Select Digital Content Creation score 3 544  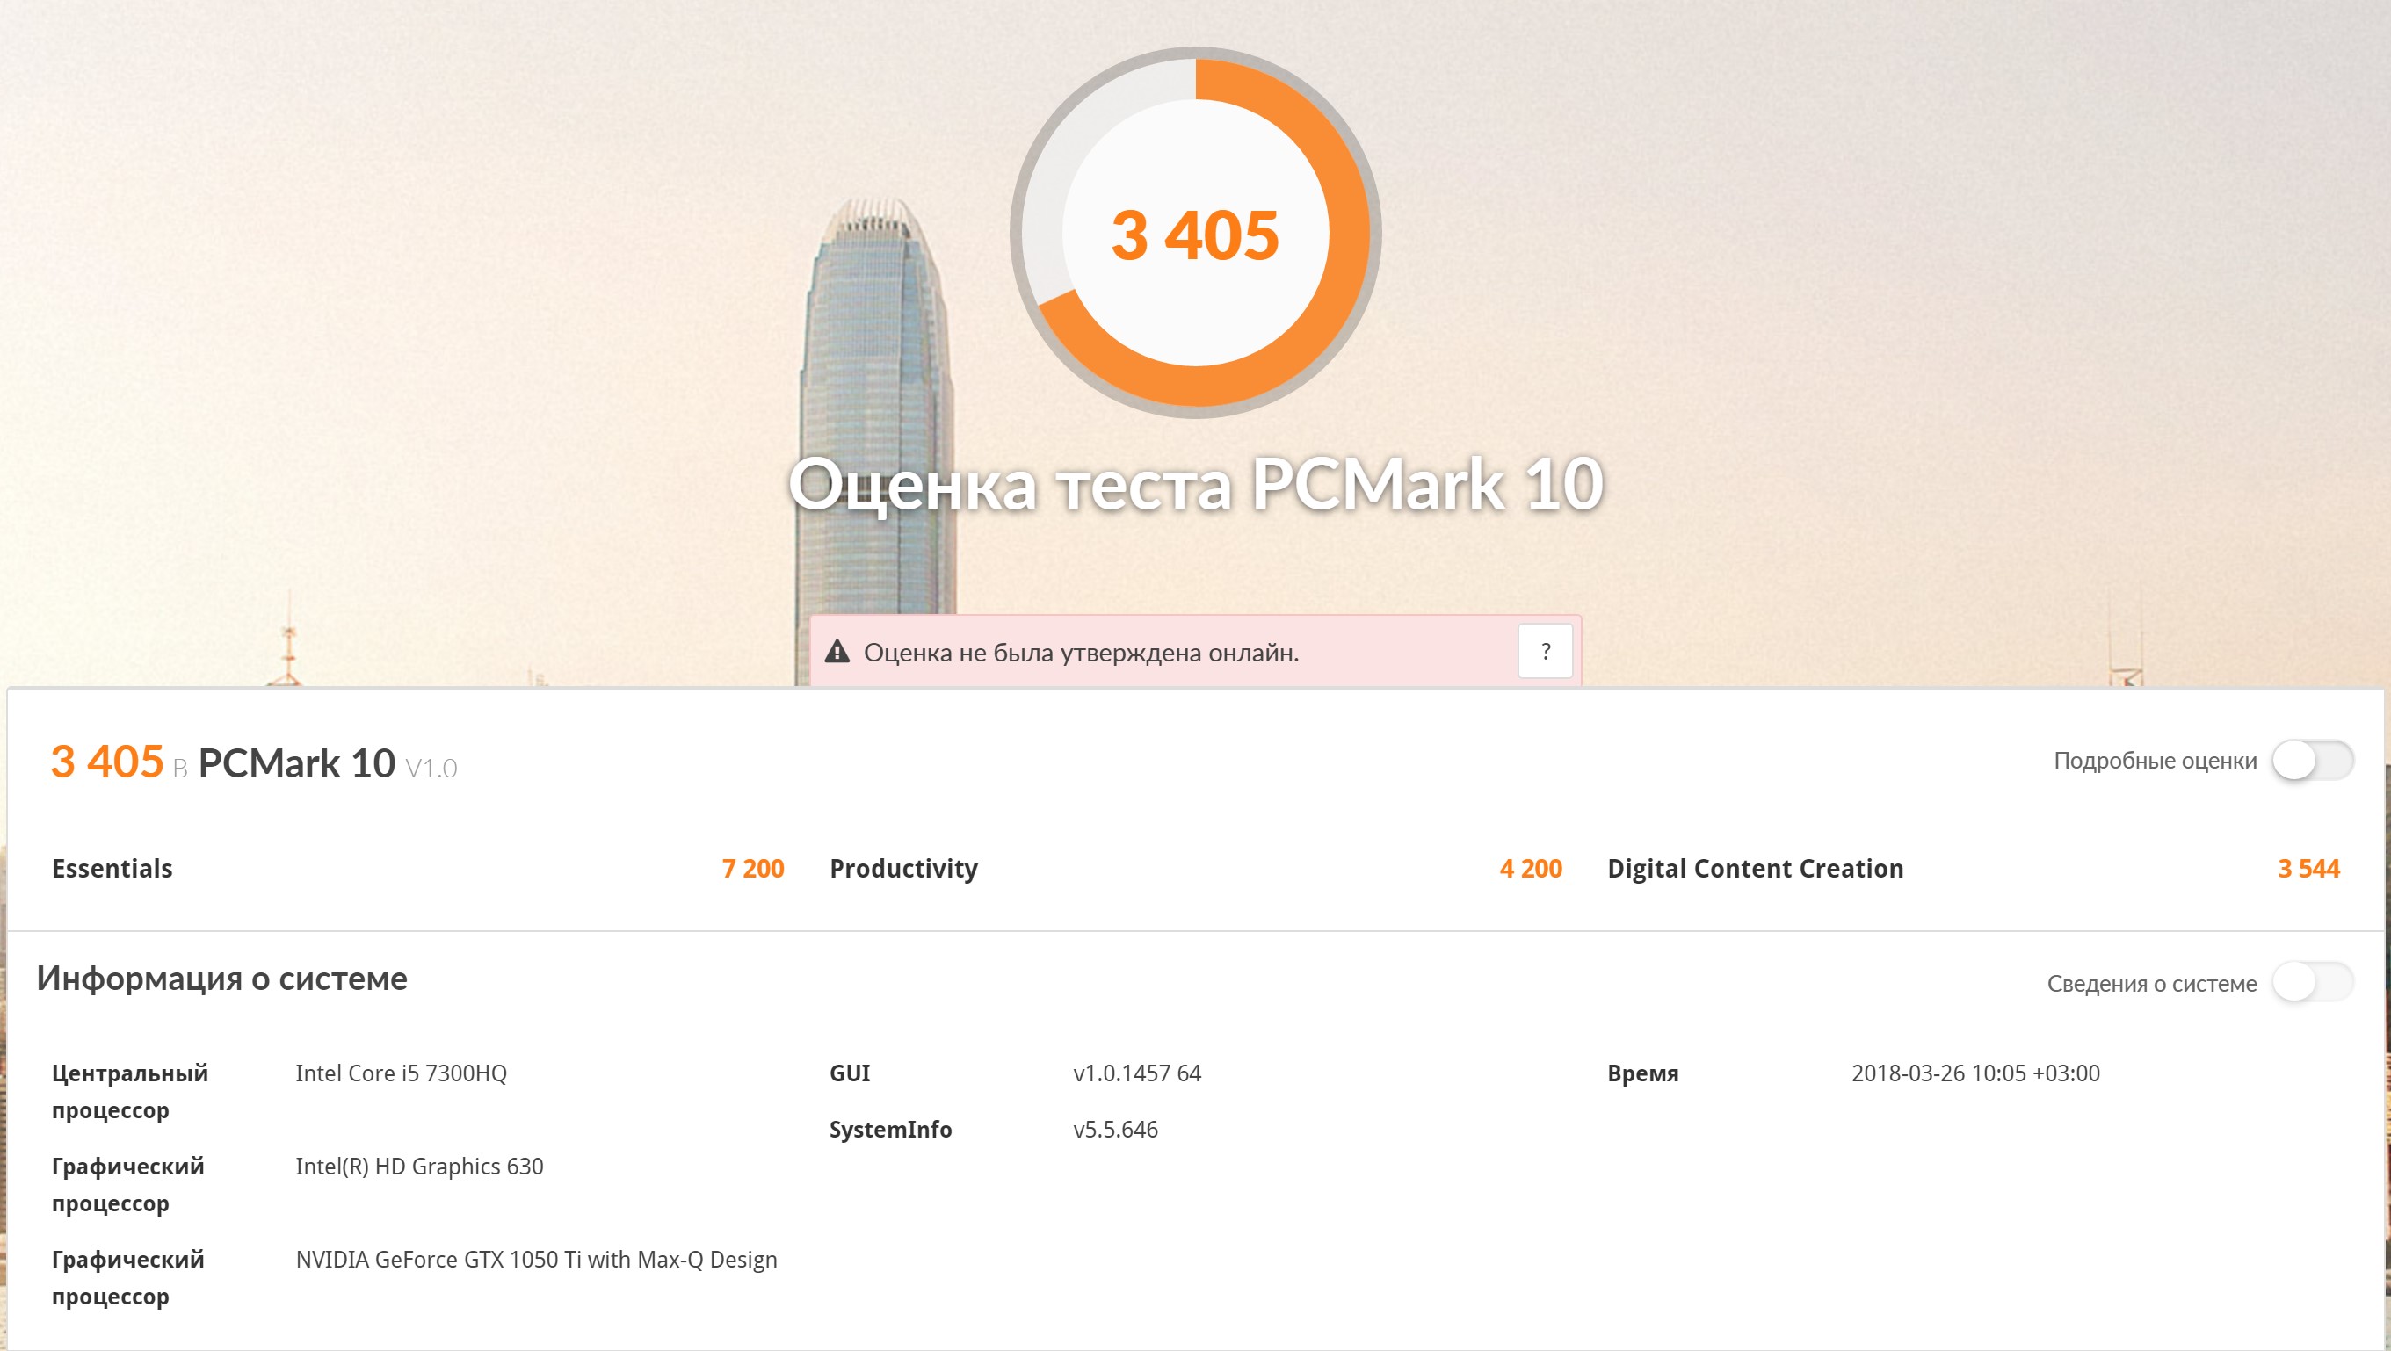2308,869
